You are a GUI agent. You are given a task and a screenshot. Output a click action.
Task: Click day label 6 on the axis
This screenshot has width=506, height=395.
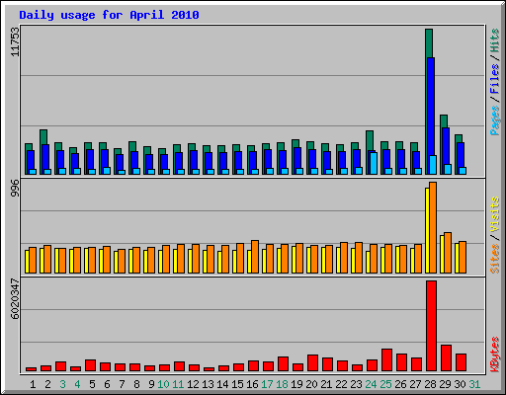point(107,384)
